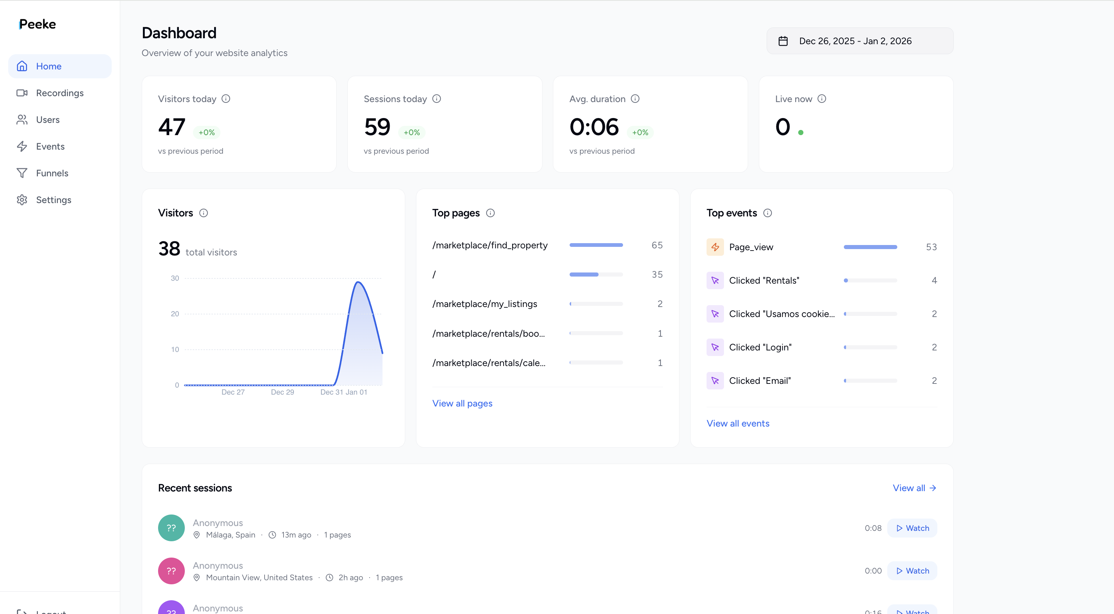Watch the Málaga, Spain session recording
Image resolution: width=1114 pixels, height=614 pixels.
point(912,528)
